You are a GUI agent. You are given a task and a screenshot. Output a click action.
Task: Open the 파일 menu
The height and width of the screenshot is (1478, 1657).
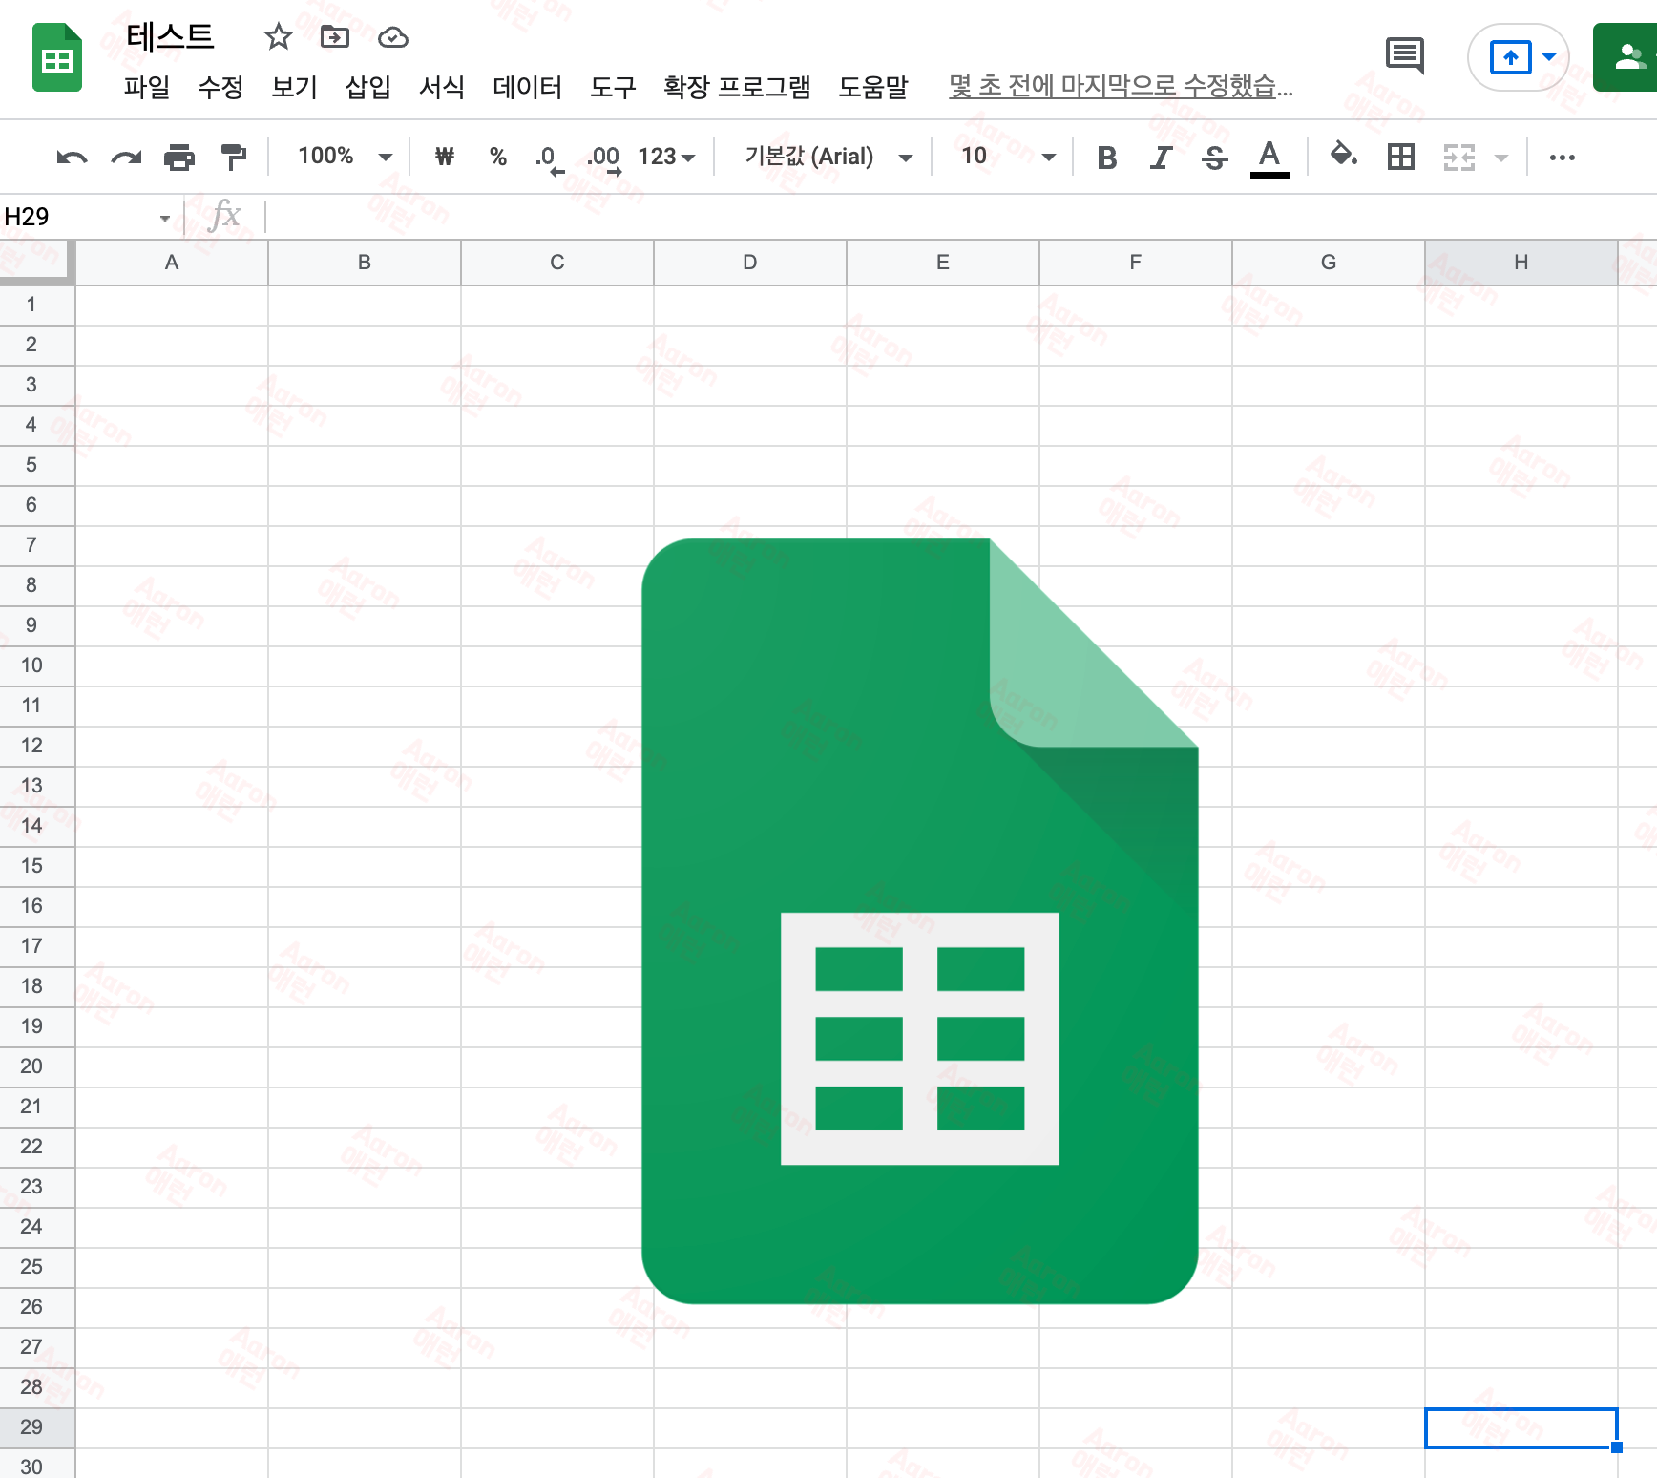147,87
